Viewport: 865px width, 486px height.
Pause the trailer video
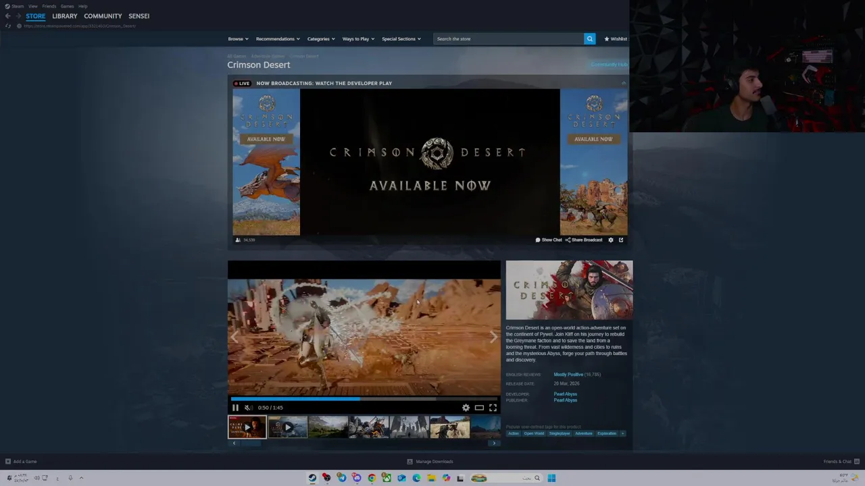coord(235,408)
